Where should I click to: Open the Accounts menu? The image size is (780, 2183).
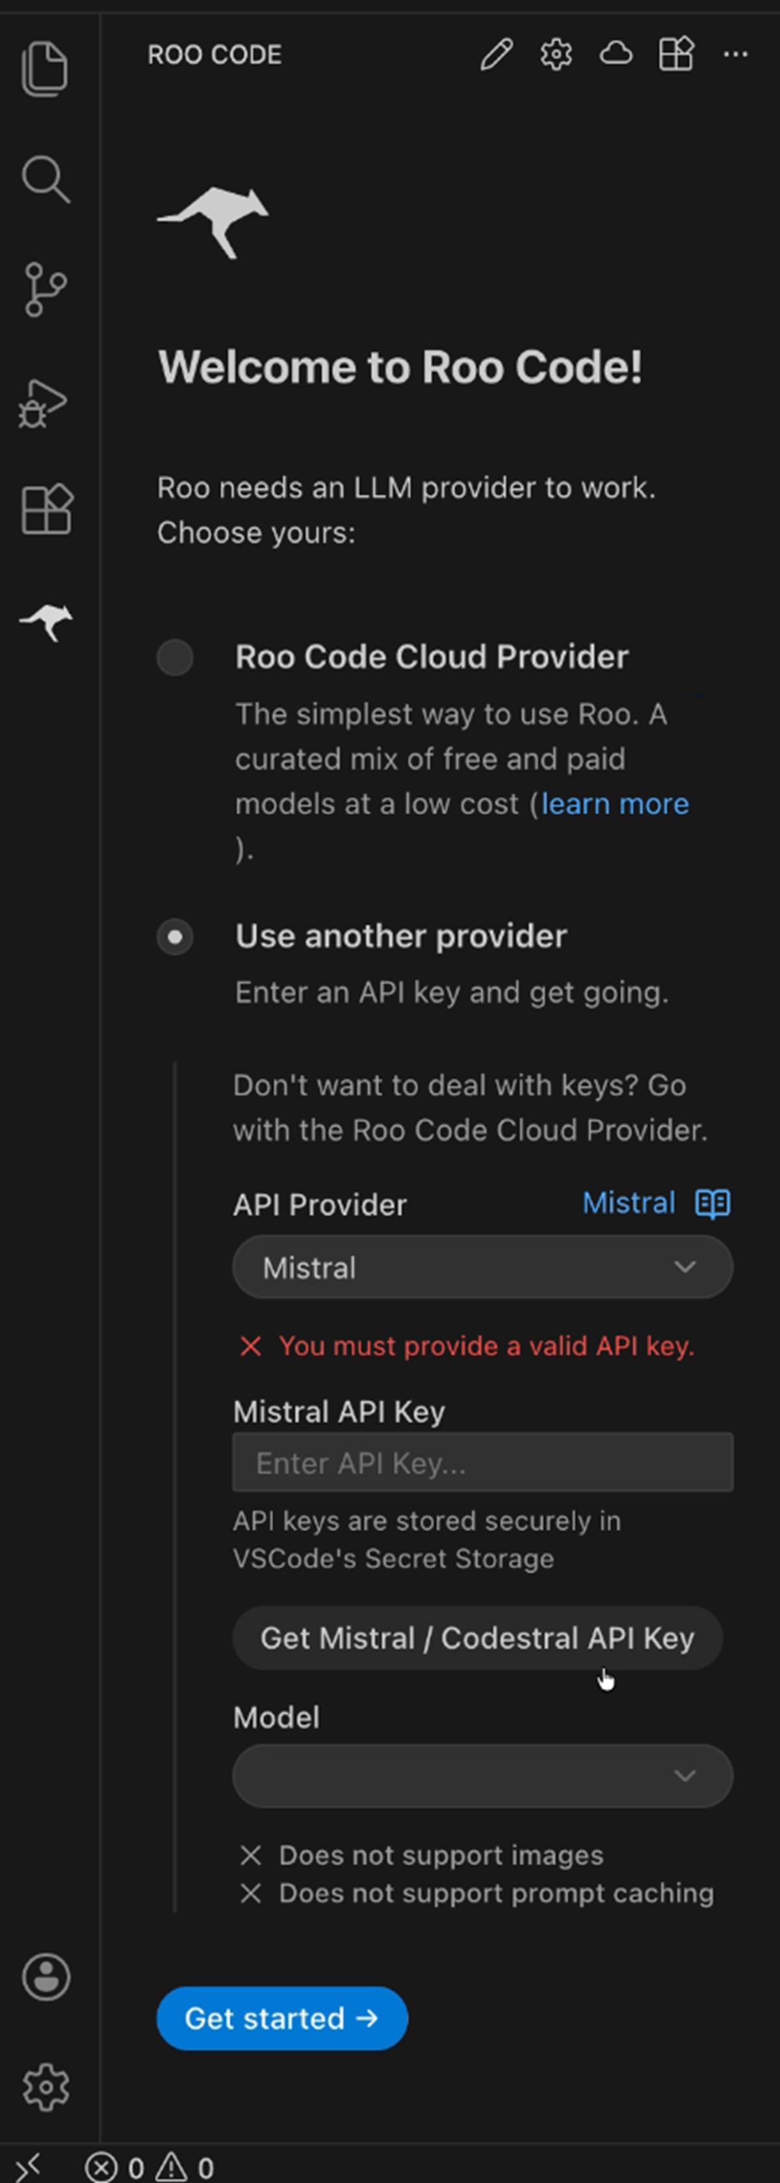tap(45, 1976)
